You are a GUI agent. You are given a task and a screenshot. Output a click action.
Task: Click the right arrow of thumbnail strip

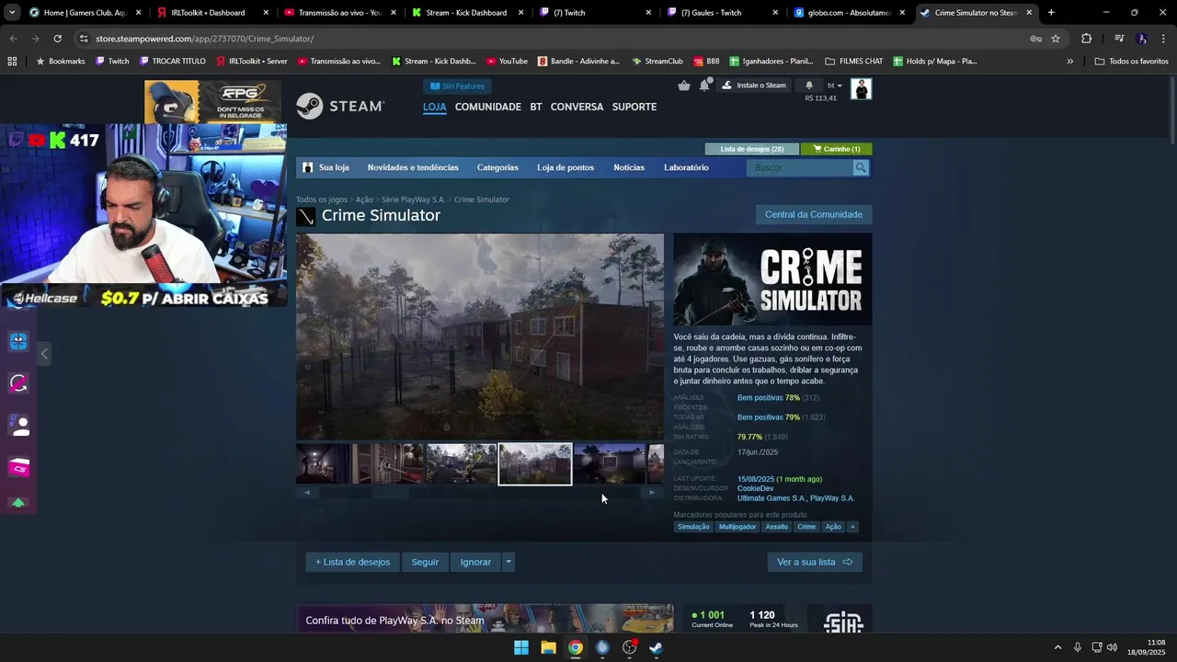point(652,493)
